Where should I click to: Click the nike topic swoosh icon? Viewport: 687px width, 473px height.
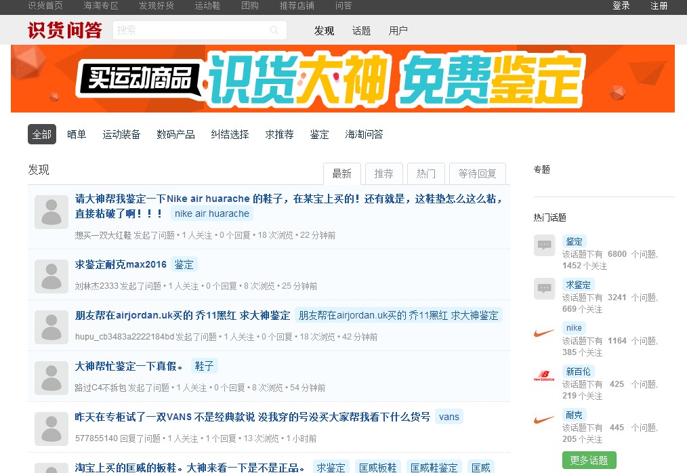[545, 332]
